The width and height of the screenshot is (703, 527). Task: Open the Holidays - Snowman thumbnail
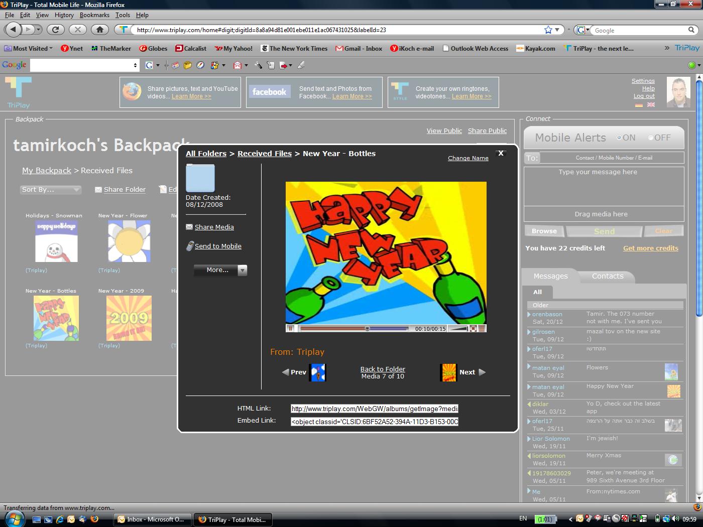click(56, 241)
